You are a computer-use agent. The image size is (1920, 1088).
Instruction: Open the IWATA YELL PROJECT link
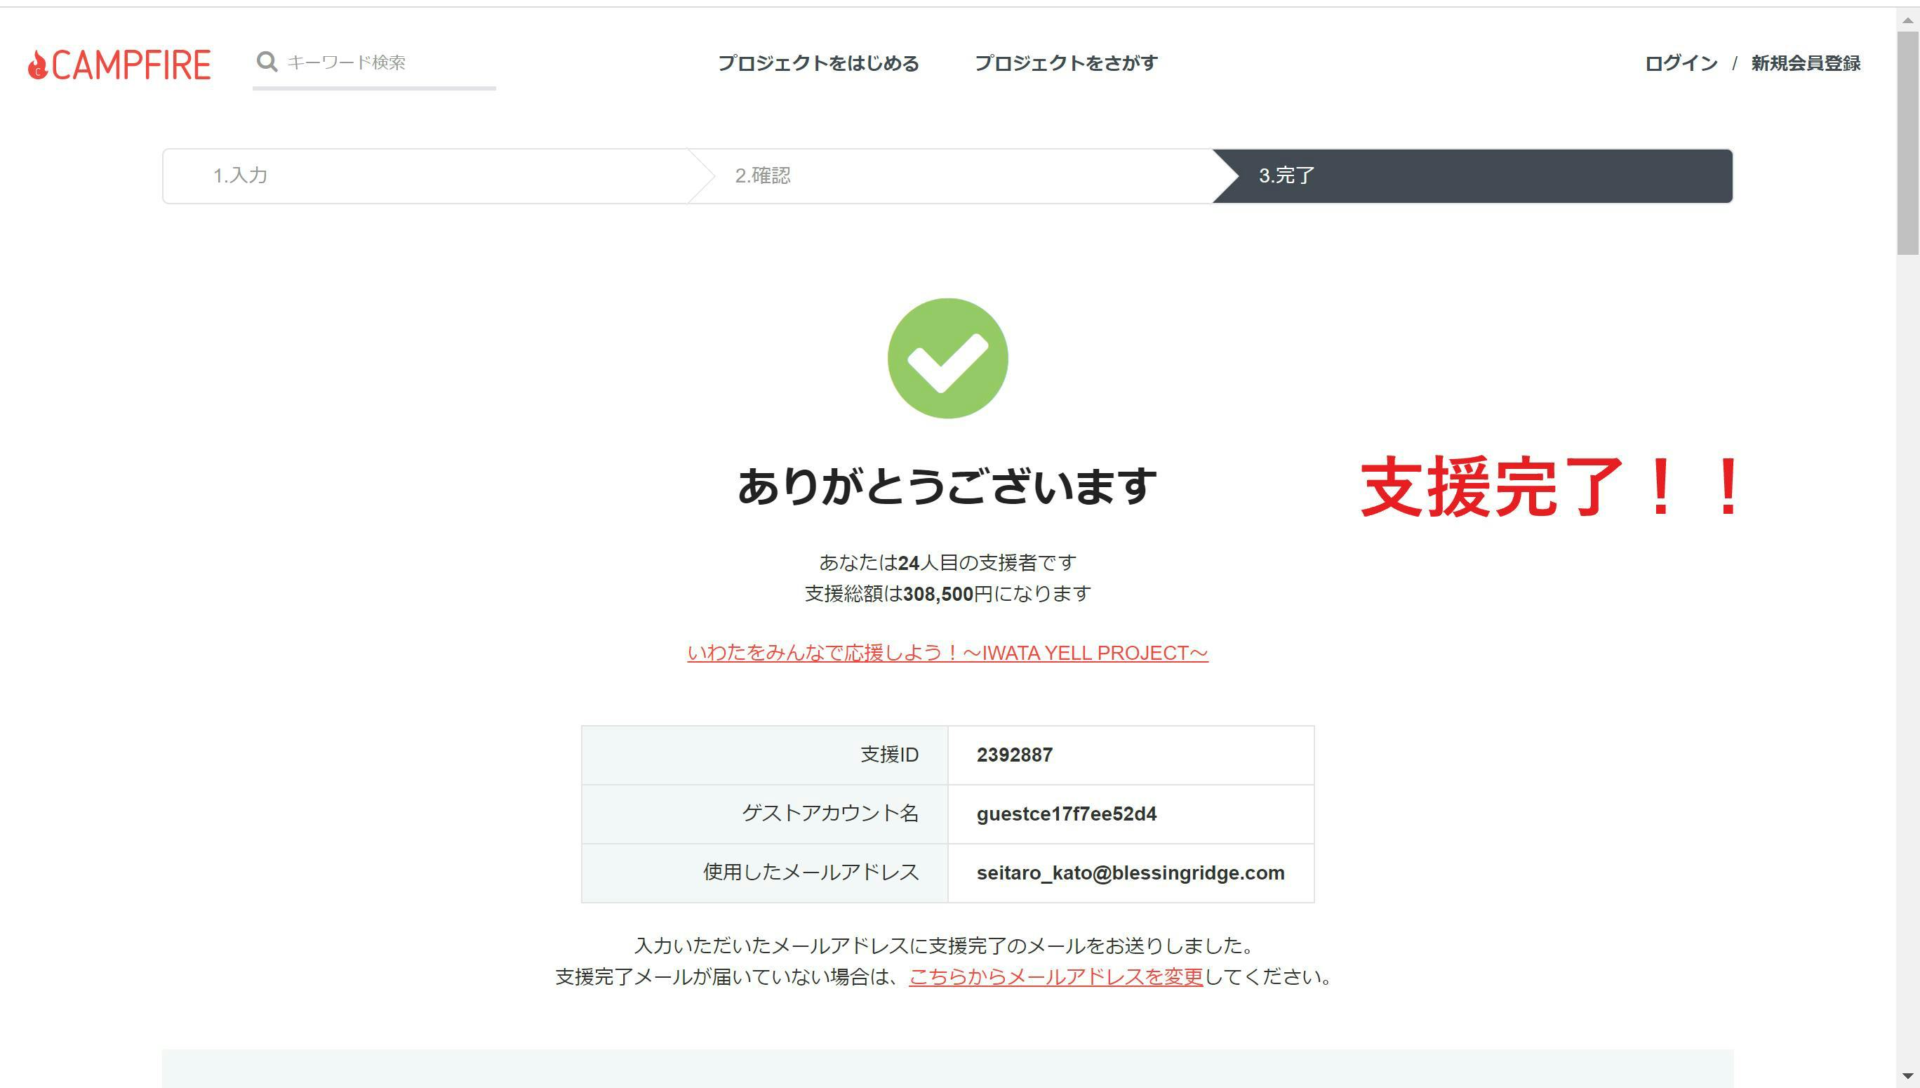coord(947,653)
